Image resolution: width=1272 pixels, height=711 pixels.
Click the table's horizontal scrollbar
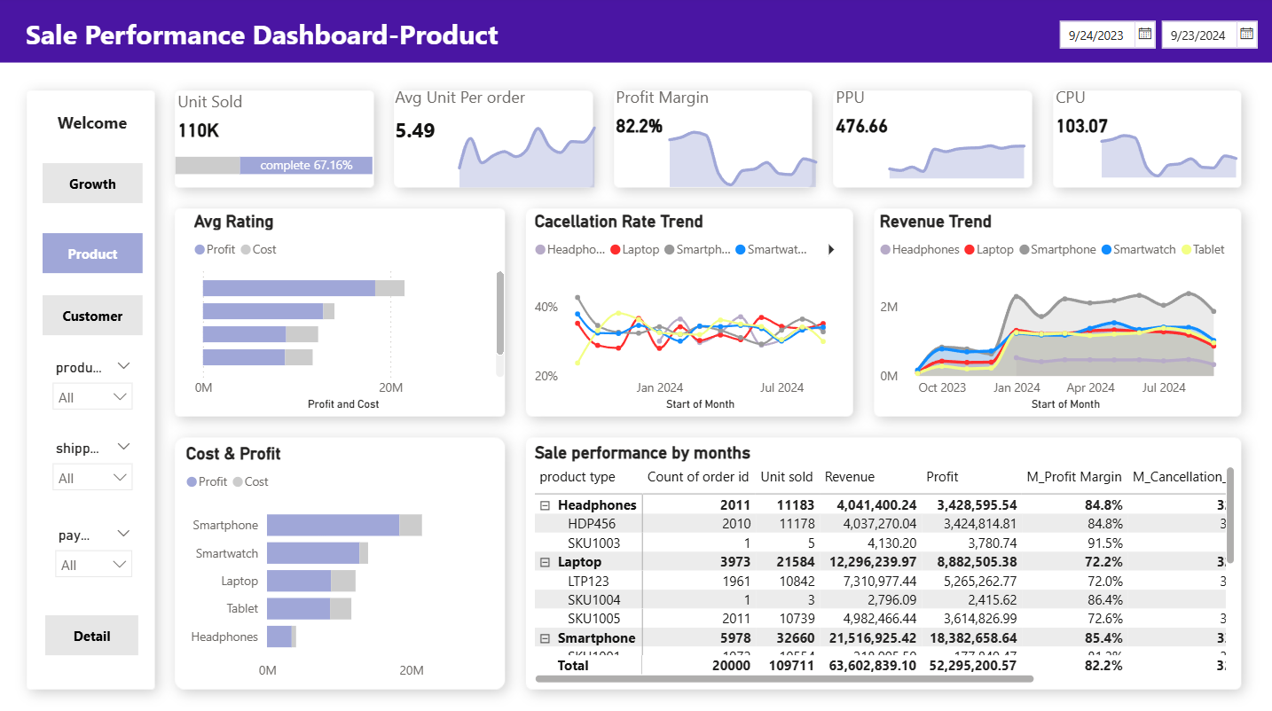[x=784, y=679]
